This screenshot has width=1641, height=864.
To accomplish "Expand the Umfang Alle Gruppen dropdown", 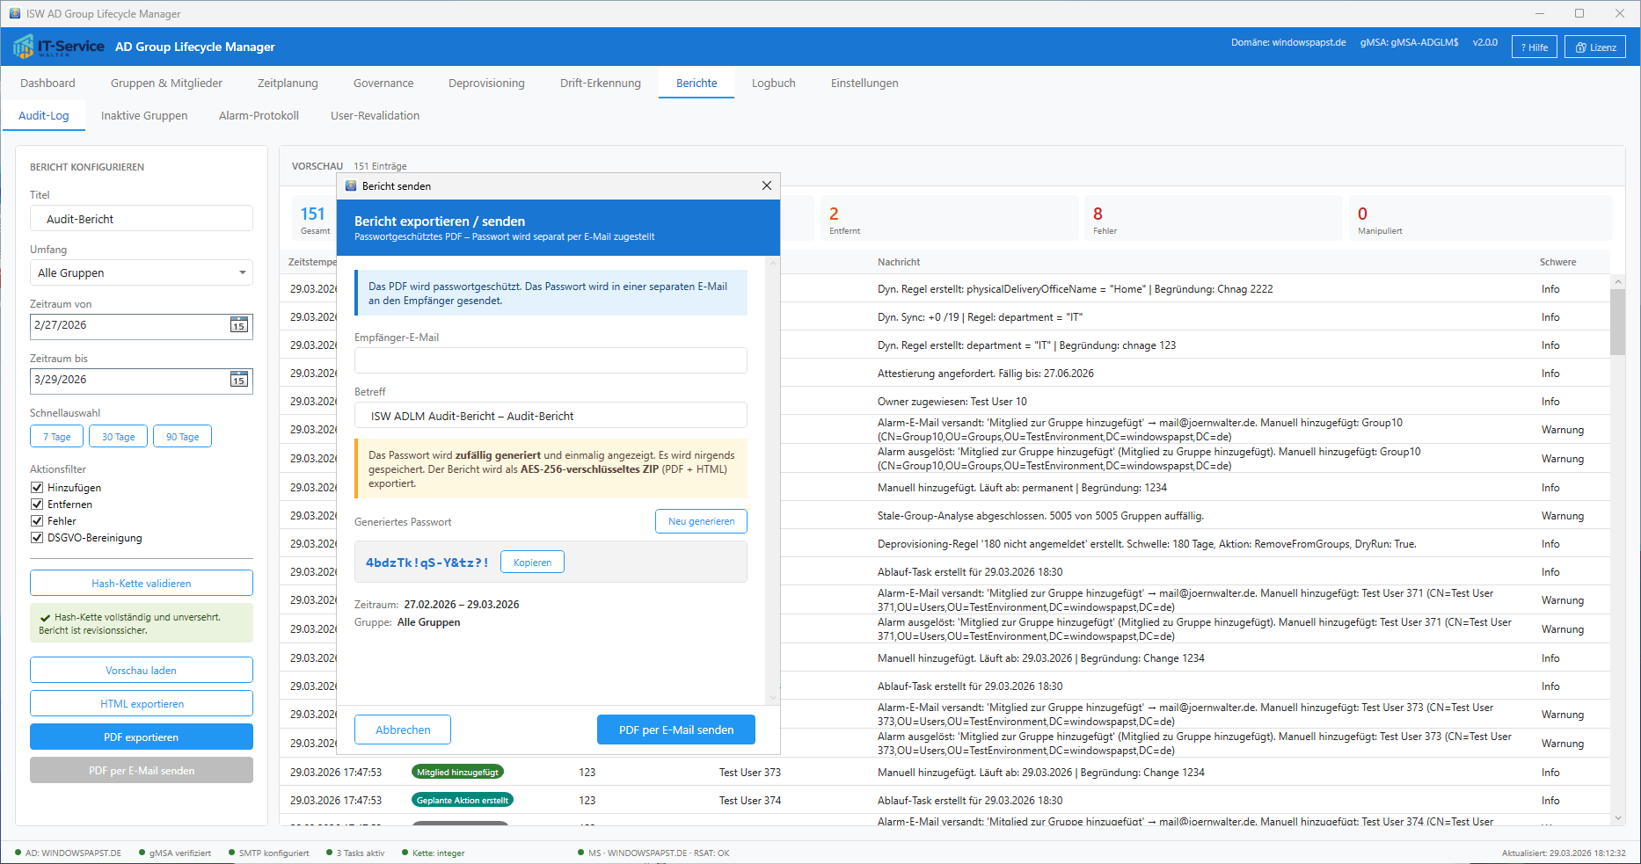I will (x=141, y=273).
